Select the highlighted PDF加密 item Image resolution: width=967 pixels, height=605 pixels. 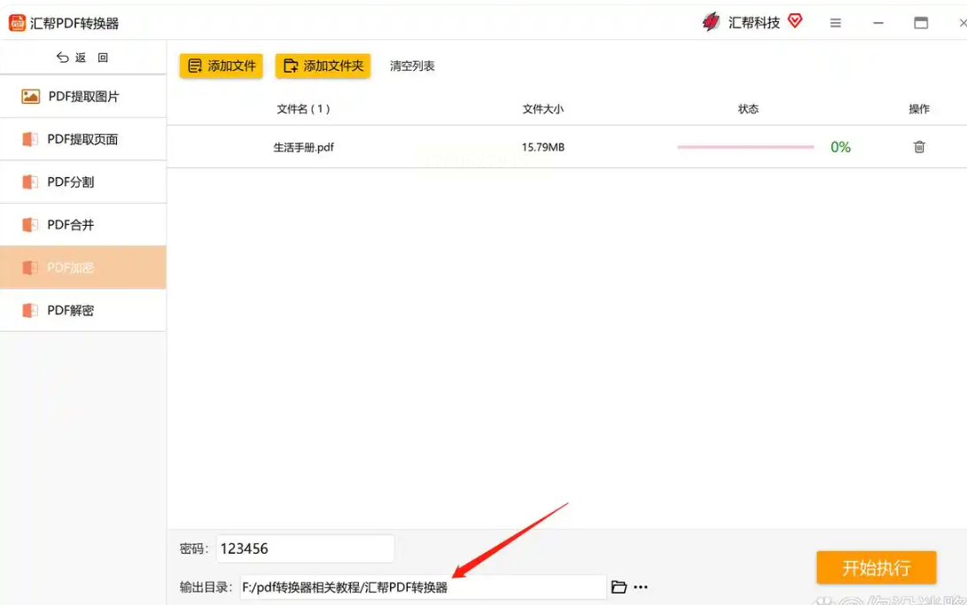83,268
